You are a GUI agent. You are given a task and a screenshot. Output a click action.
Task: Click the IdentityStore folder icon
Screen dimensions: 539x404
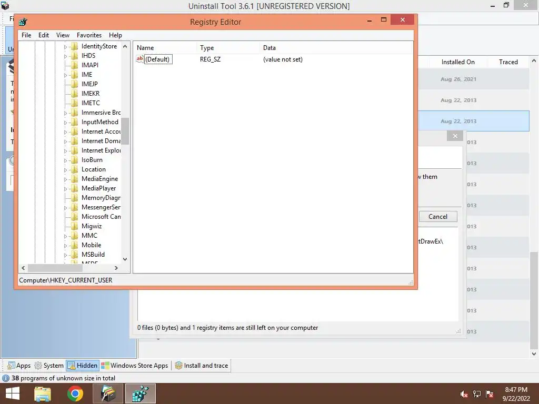(x=74, y=46)
